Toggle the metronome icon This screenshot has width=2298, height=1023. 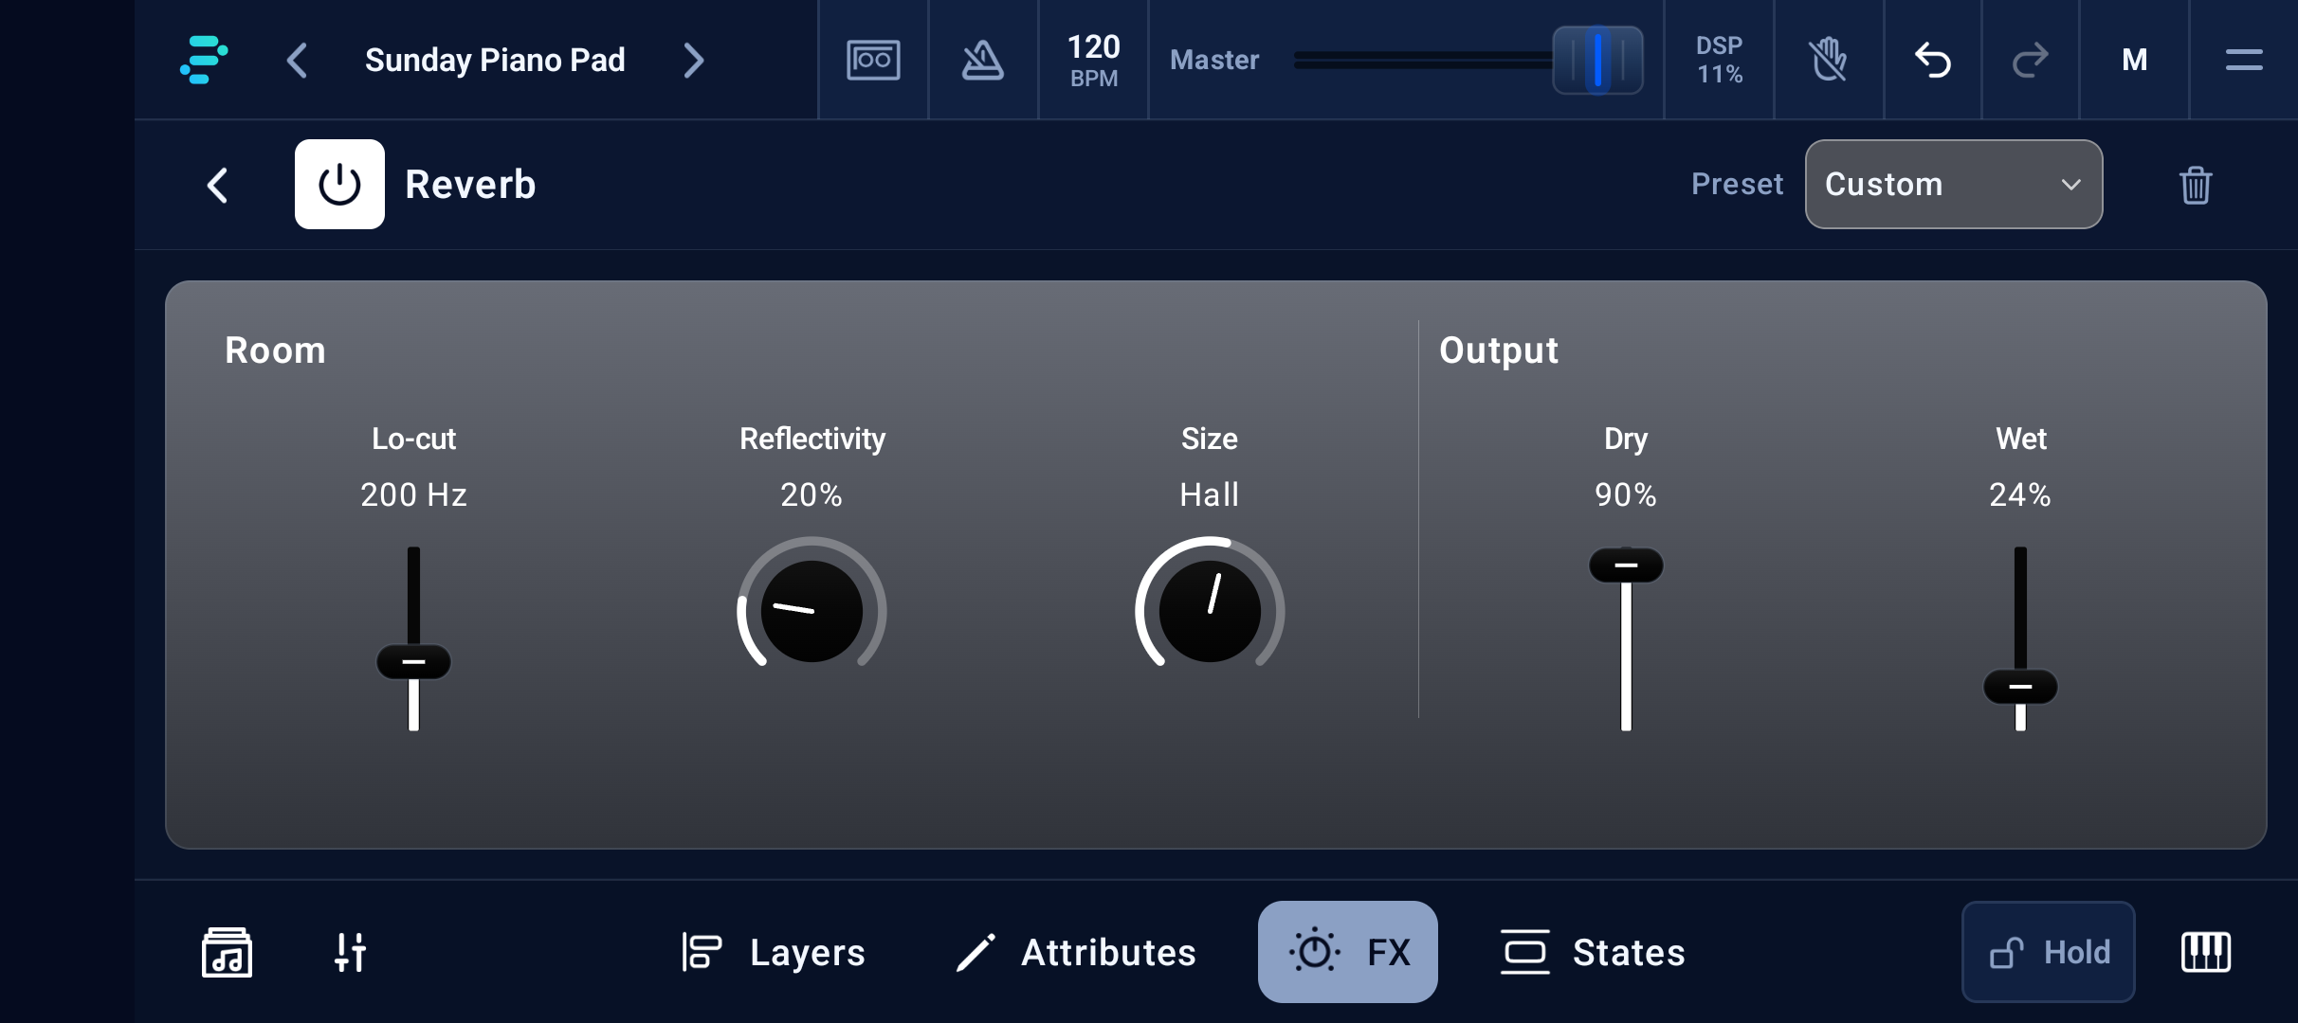click(x=983, y=60)
